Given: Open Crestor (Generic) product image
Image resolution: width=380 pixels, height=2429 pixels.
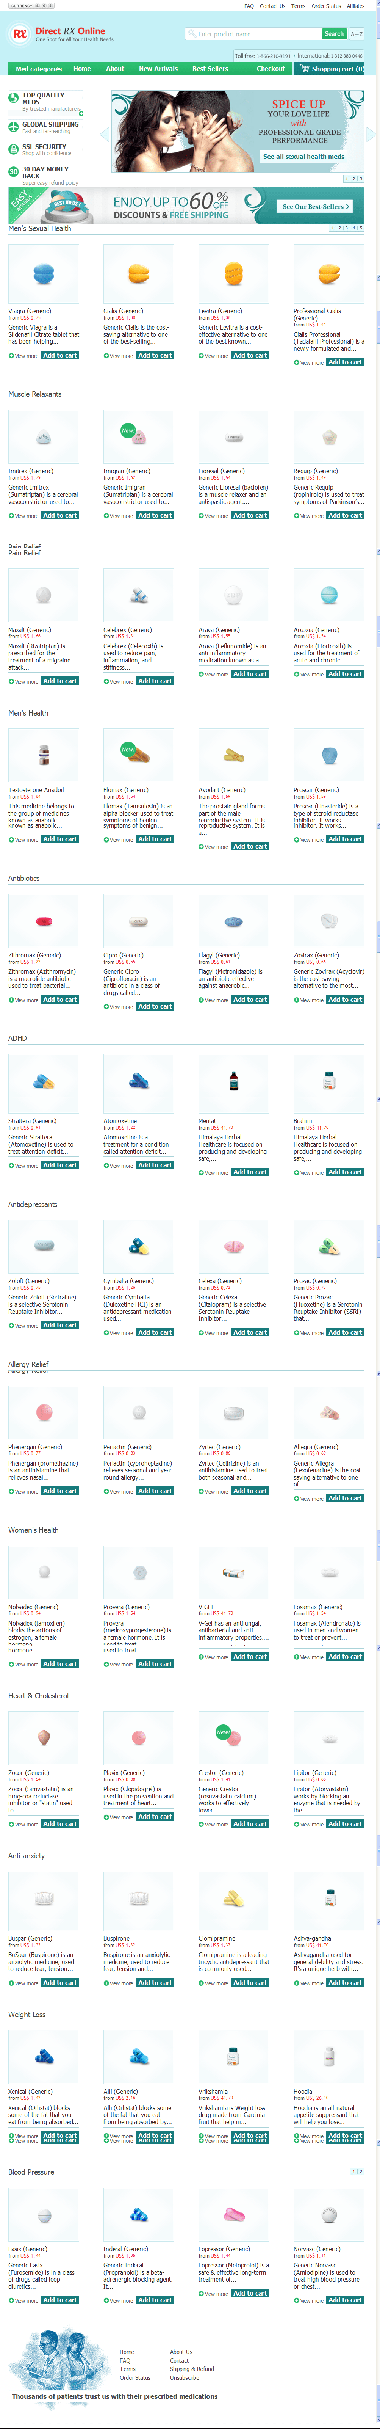Looking at the screenshot, I should 234,1738.
